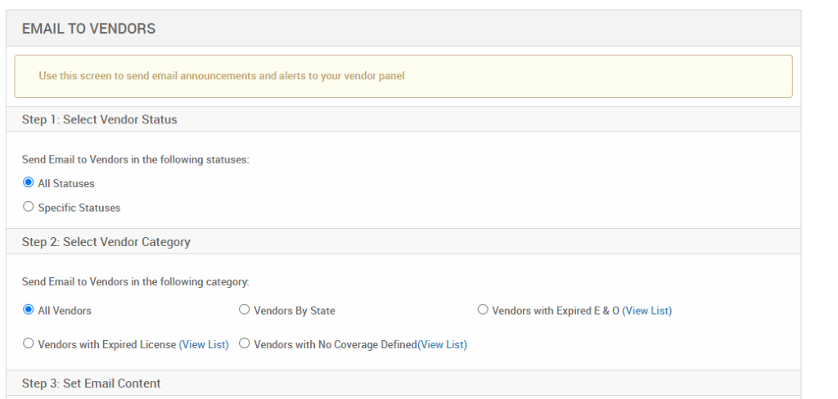The width and height of the screenshot is (838, 399).
Task: Select Vendors with Expired E & O
Action: point(483,310)
